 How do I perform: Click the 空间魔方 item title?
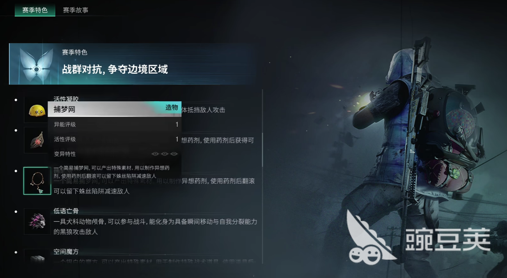(66, 252)
